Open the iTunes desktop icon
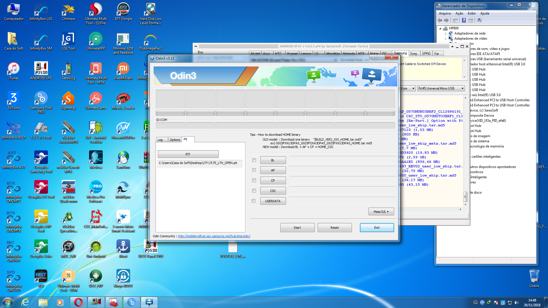 tap(14, 71)
